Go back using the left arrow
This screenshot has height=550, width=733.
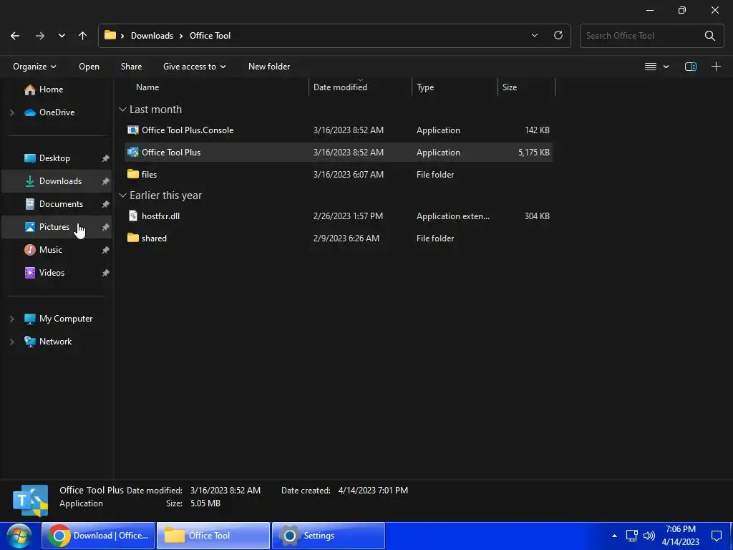(15, 36)
